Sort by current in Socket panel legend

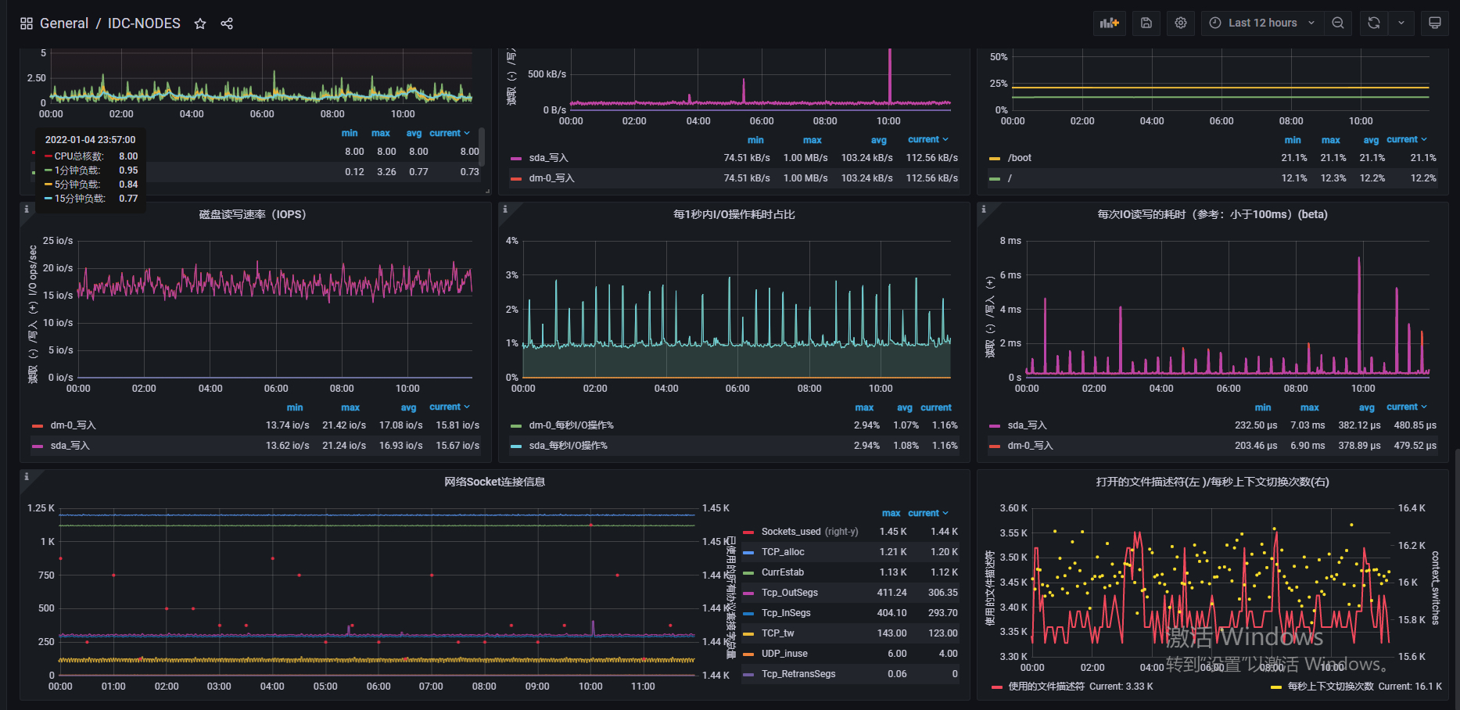point(928,513)
